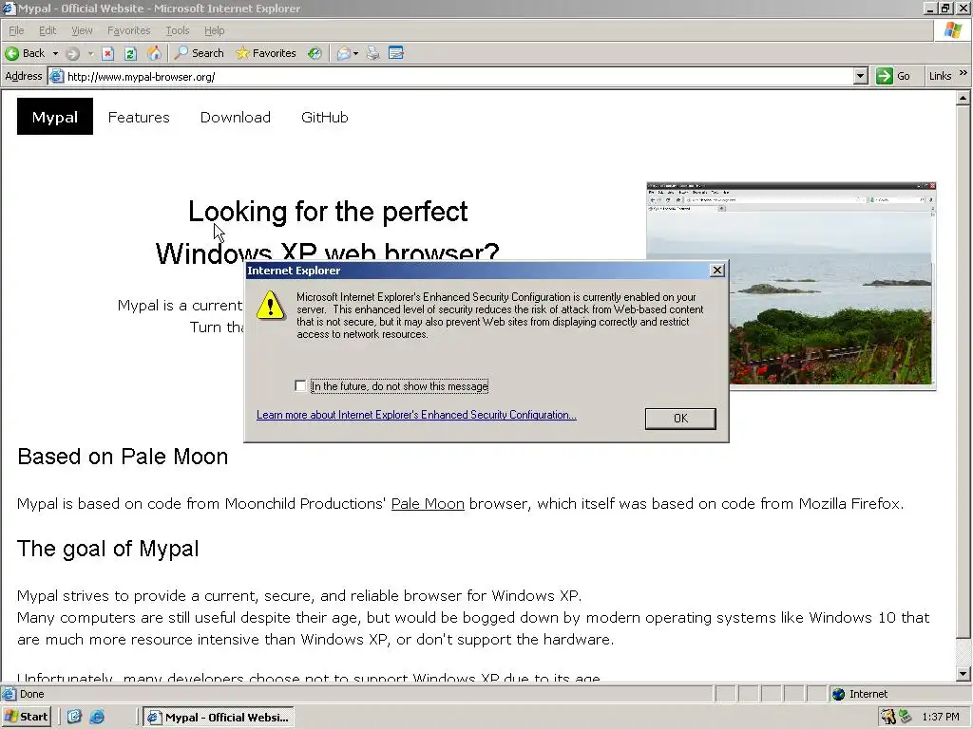Click the green Go button
This screenshot has height=729, width=973.
[893, 76]
